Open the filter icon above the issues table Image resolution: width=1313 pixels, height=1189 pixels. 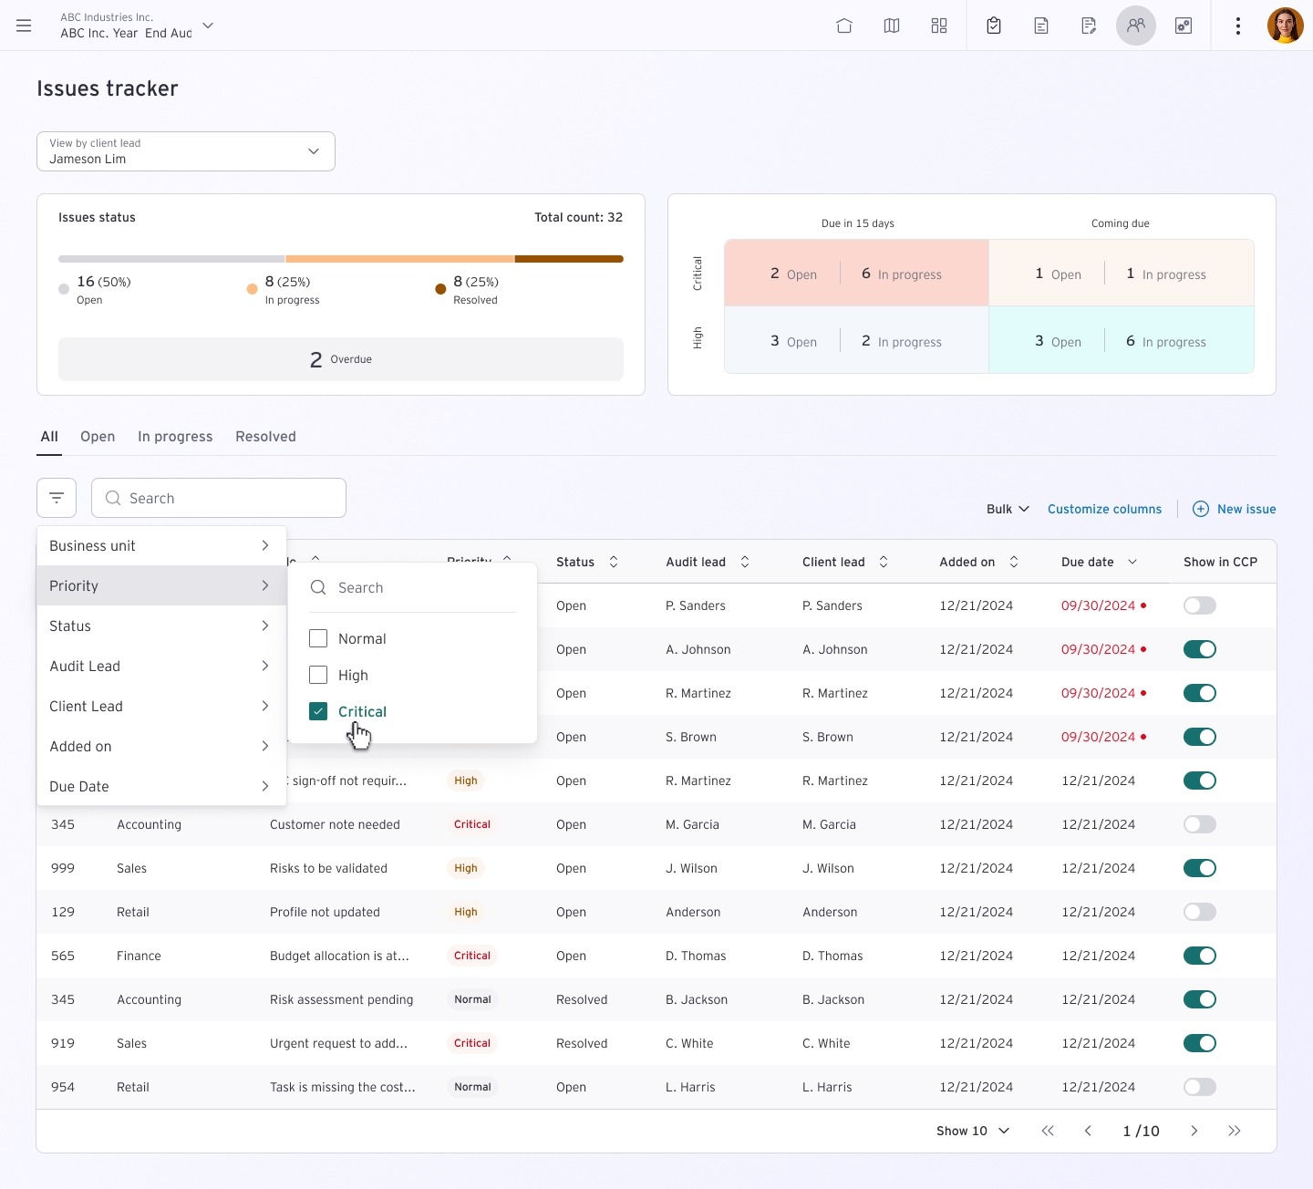(57, 498)
